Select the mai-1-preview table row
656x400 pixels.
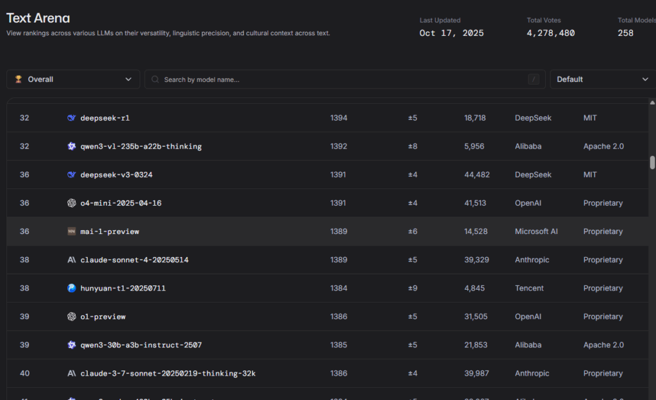coord(327,231)
